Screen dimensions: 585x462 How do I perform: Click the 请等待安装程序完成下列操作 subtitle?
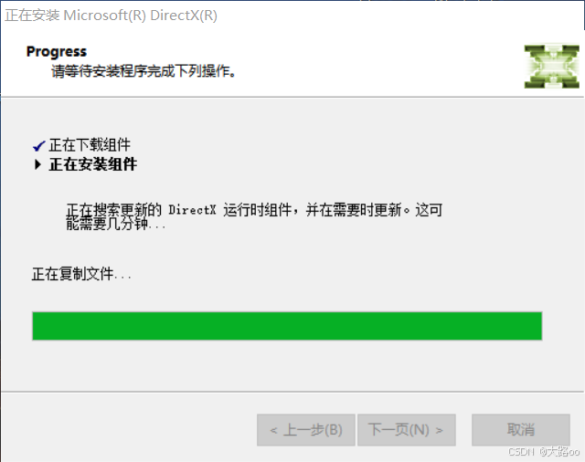[x=144, y=71]
